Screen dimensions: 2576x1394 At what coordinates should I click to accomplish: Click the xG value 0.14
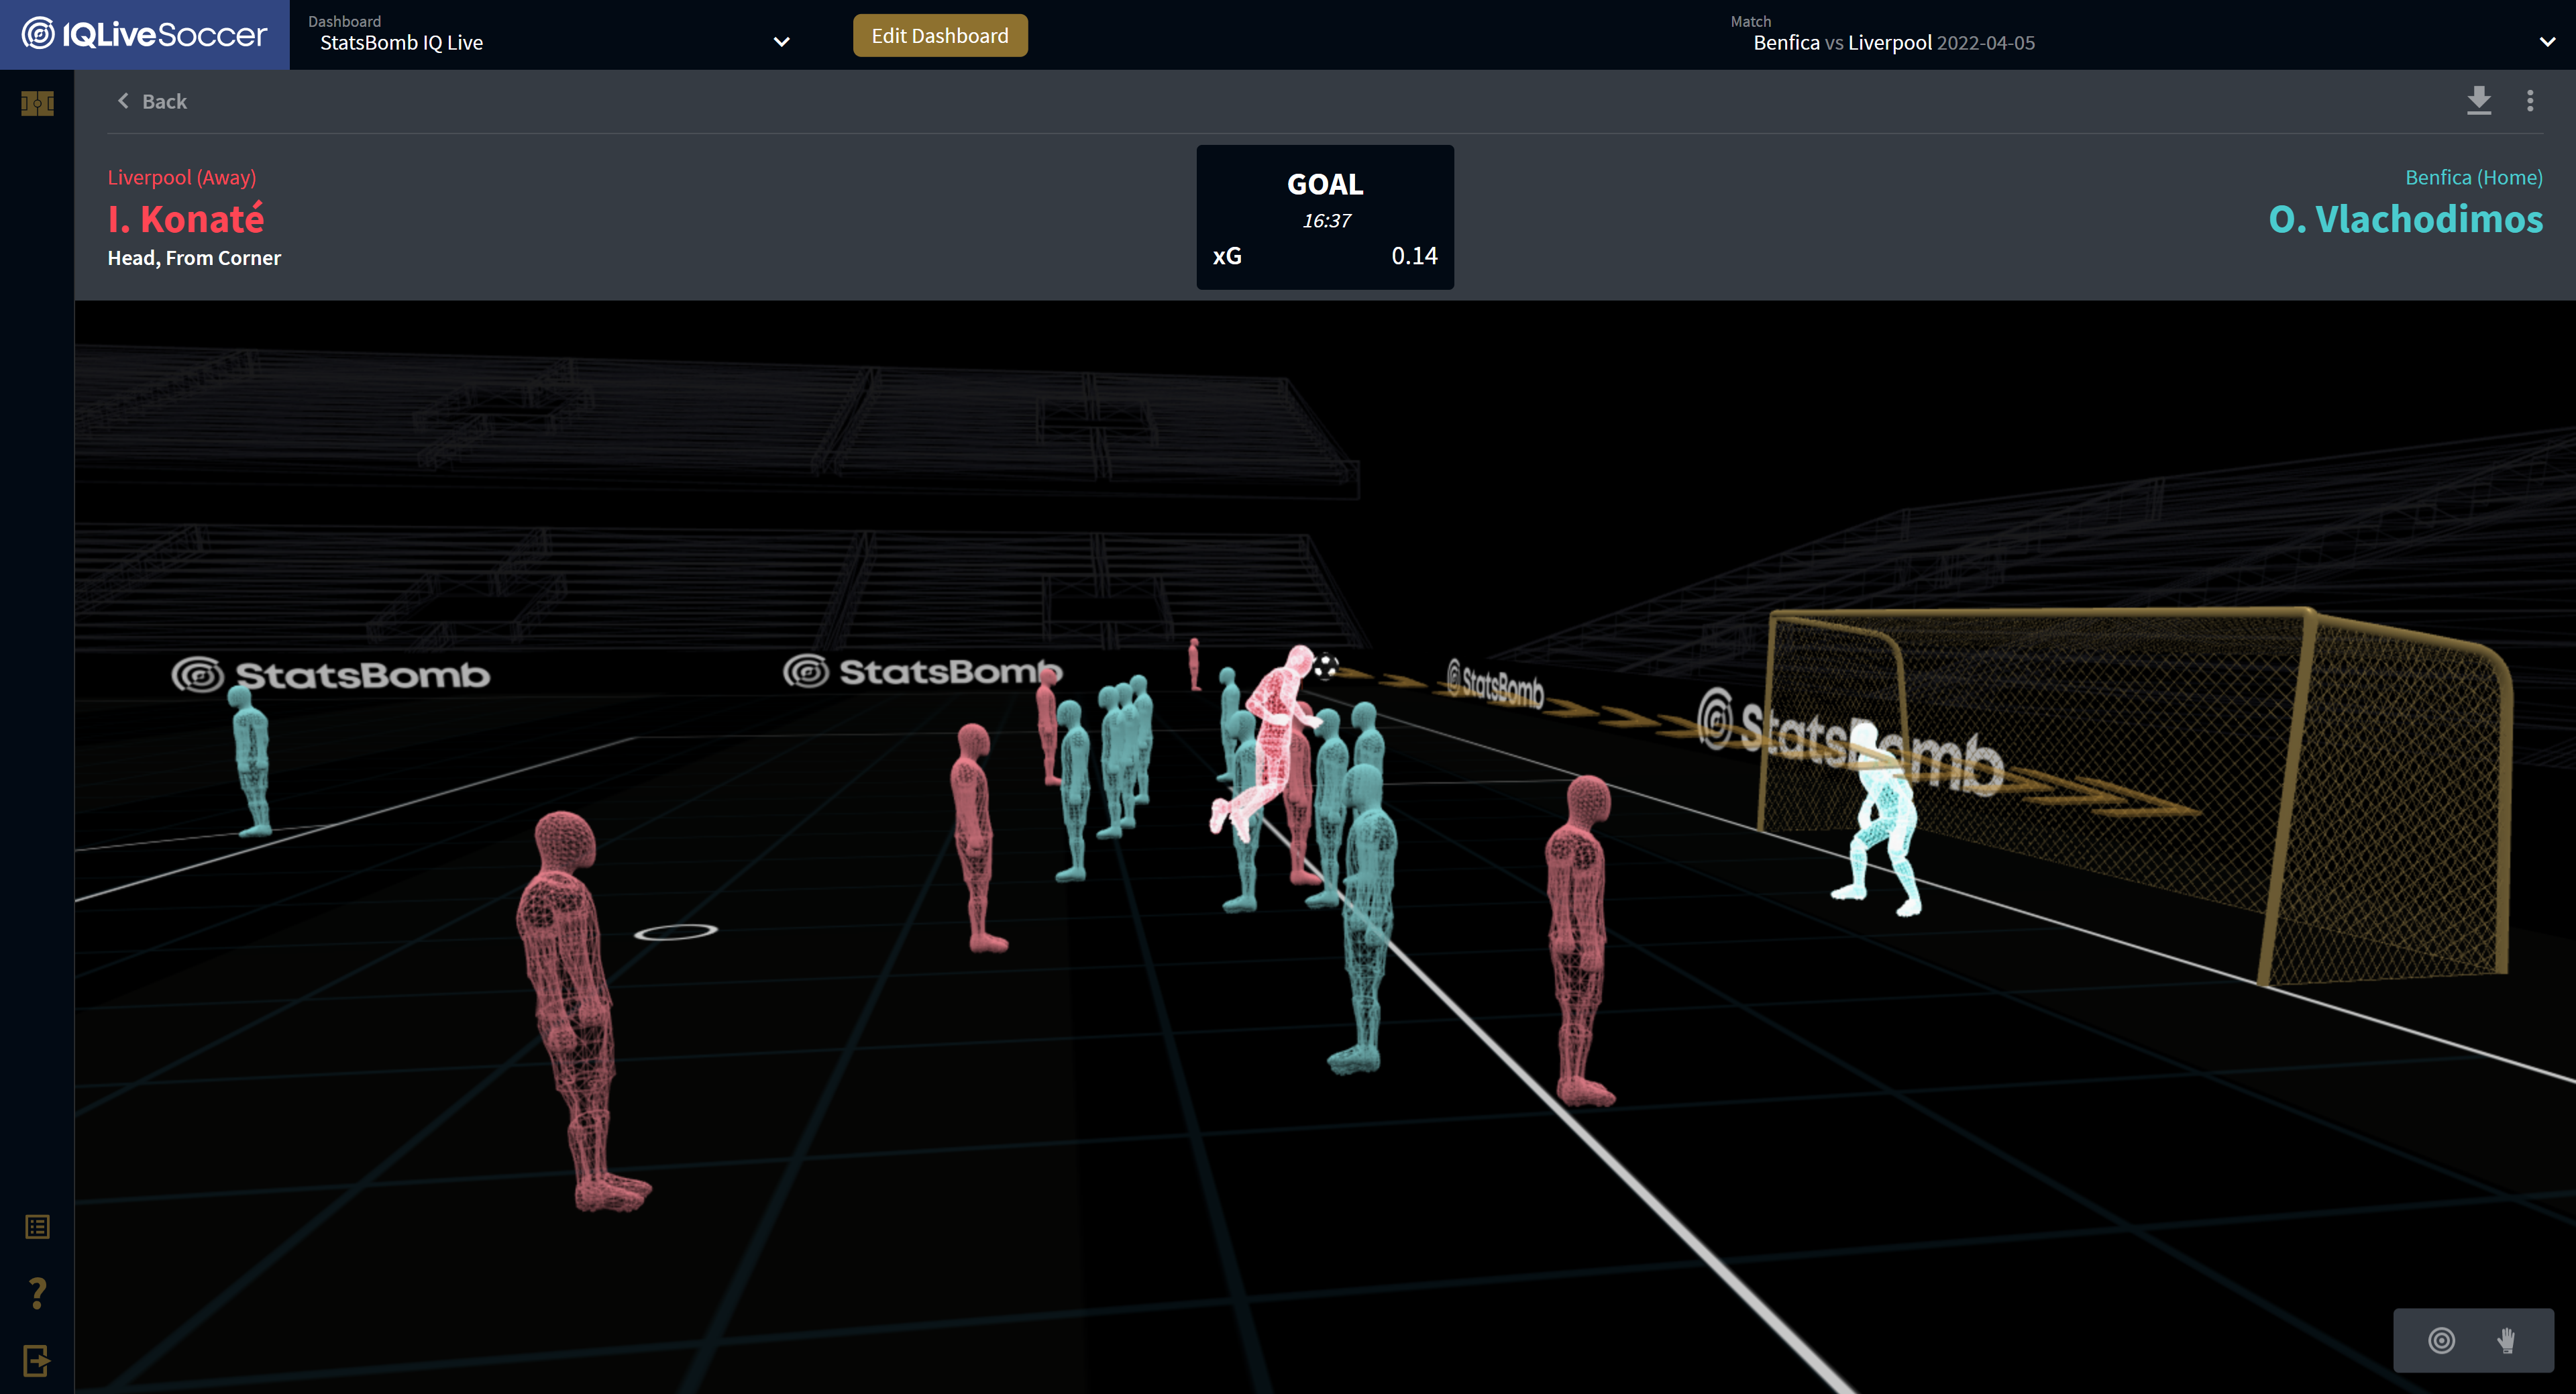point(1414,256)
